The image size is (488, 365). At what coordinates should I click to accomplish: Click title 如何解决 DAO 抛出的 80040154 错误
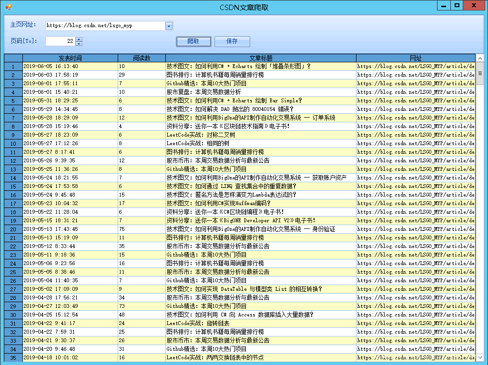[x=261, y=109]
